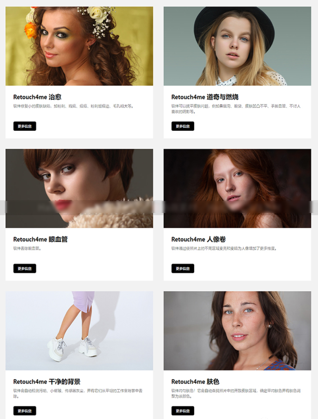Click the Retouch4me 道奇与燃烧 title
Image resolution: width=318 pixels, height=419 pixels.
[x=205, y=97]
